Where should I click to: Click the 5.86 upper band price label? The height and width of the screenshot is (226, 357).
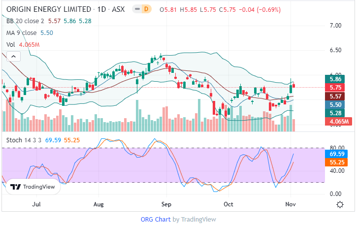pyautogui.click(x=336, y=79)
